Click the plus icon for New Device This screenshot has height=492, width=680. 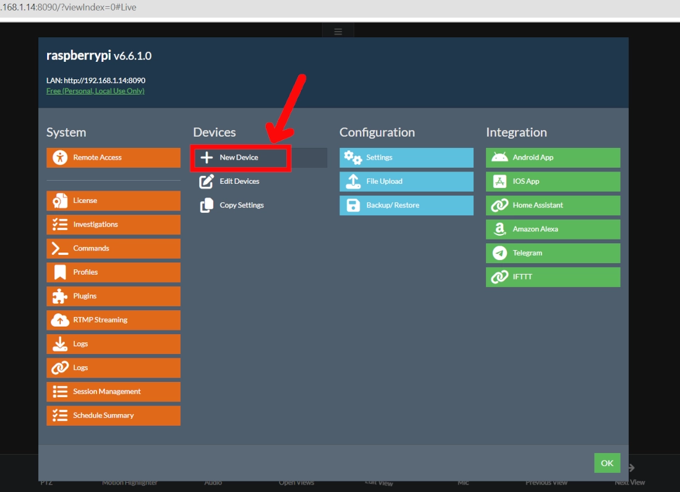(x=206, y=157)
